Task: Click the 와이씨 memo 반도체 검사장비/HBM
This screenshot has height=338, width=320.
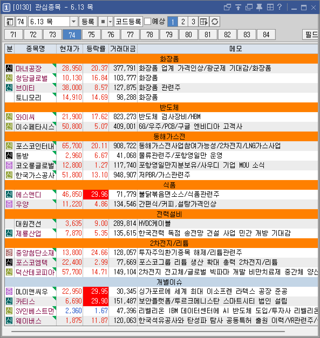Action: tap(170, 117)
